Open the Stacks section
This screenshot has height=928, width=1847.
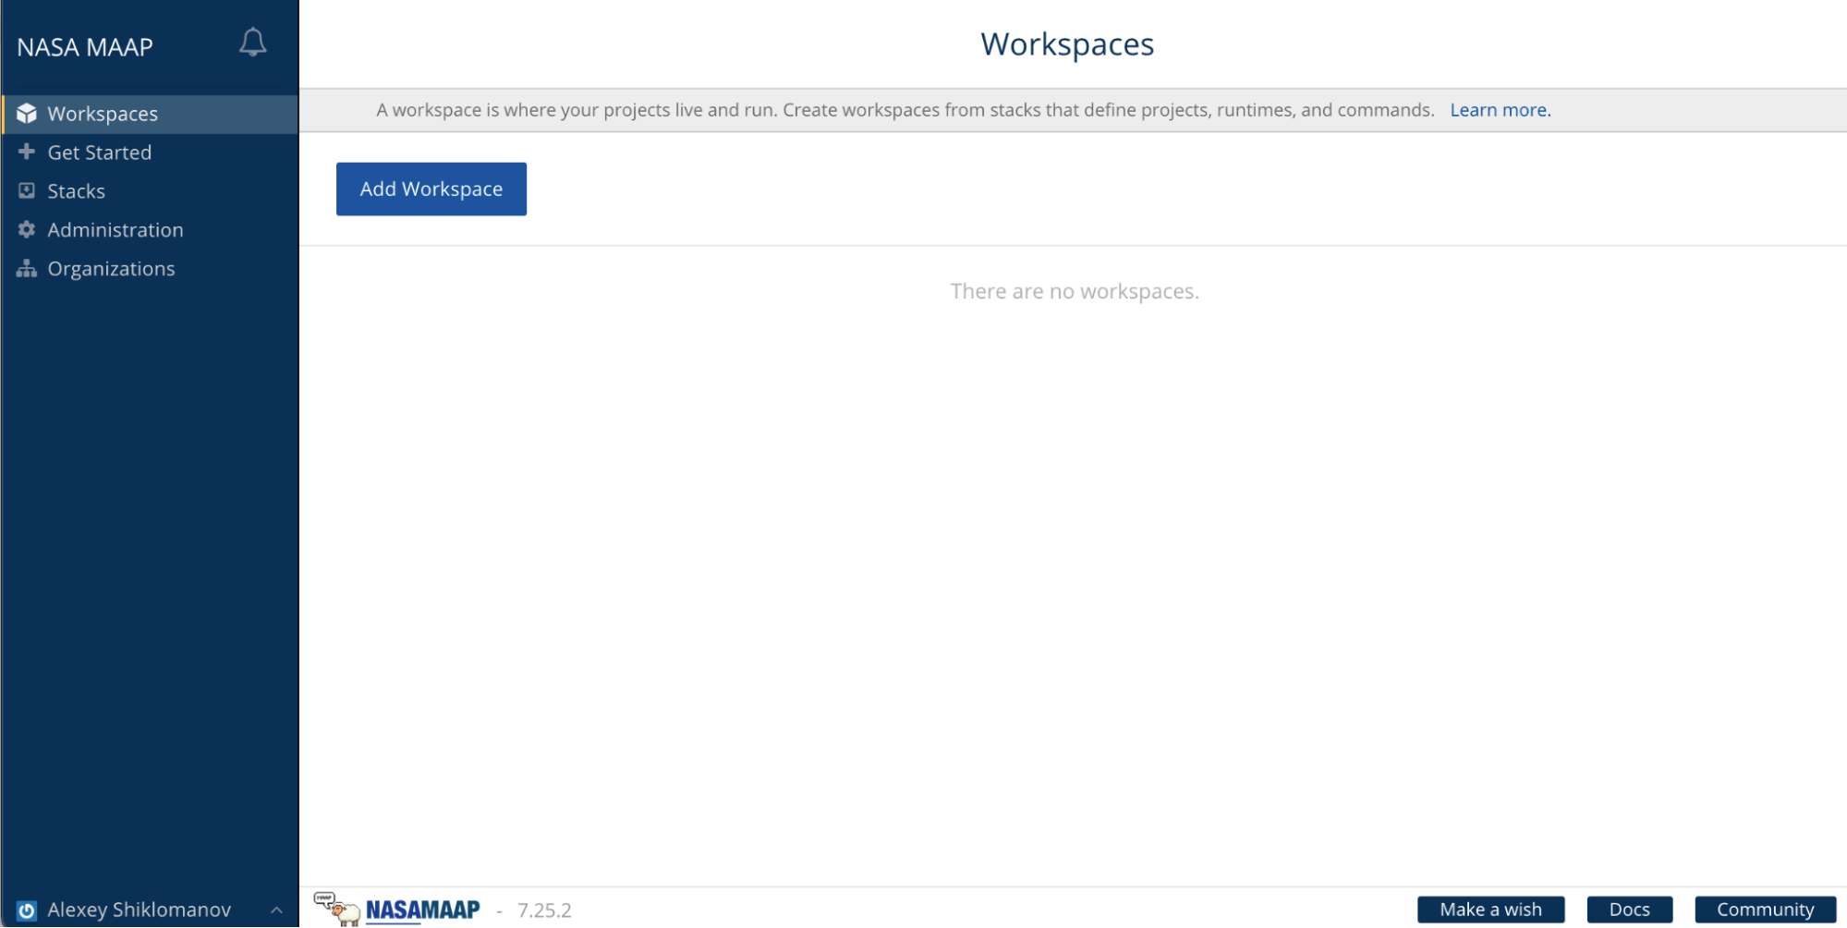[150, 191]
